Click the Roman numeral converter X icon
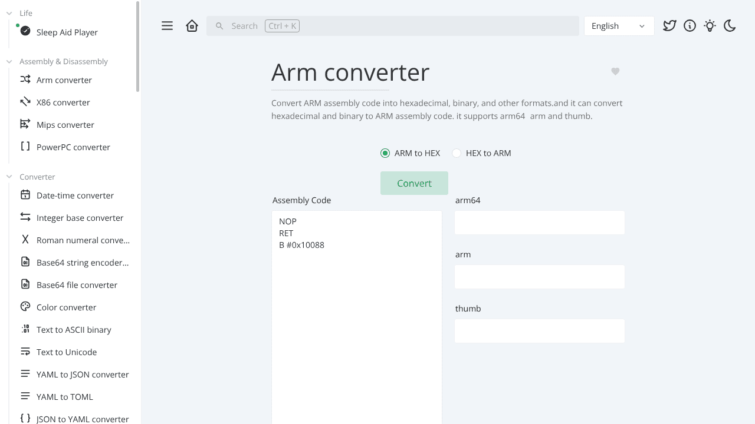 coord(25,240)
